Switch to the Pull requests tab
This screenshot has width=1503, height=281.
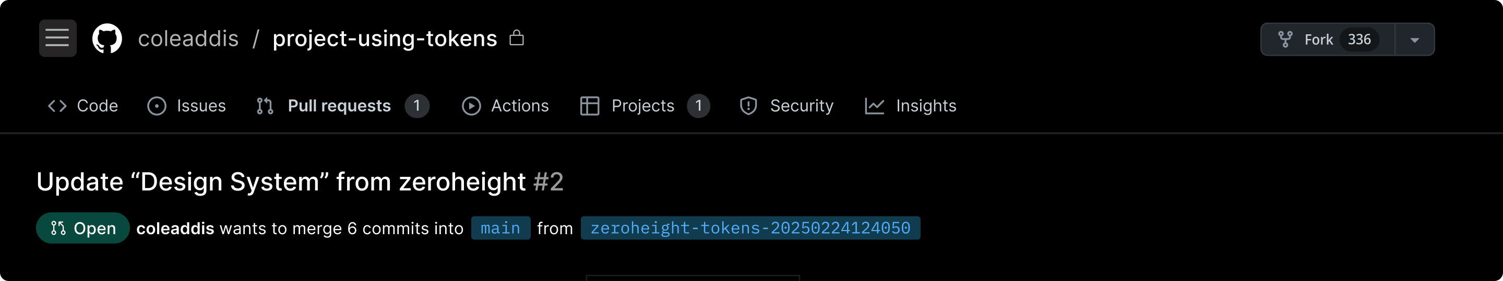339,106
